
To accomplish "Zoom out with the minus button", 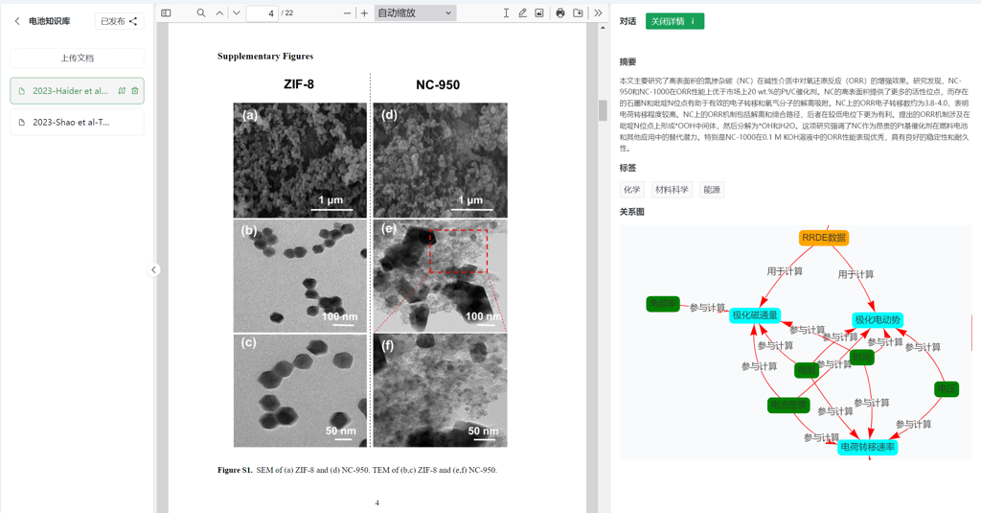I will point(347,12).
